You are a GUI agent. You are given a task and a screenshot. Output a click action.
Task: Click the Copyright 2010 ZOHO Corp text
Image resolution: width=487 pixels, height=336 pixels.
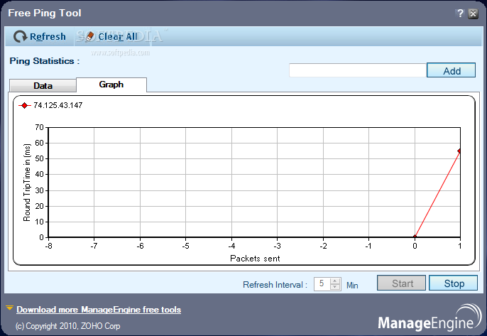coord(67,326)
